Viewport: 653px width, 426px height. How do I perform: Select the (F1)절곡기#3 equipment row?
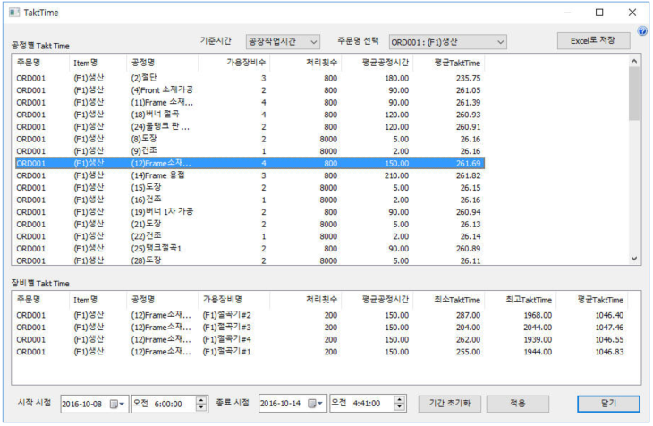(x=232, y=328)
